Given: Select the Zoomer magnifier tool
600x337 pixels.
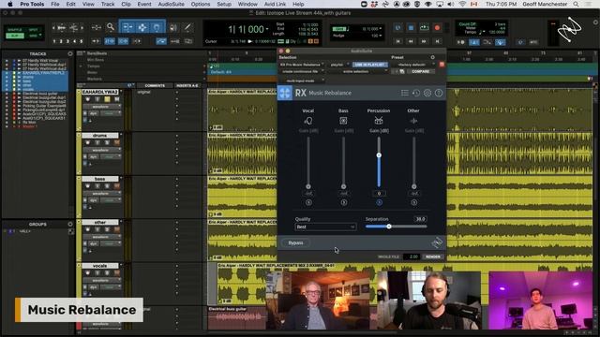Looking at the screenshot, I should pyautogui.click(x=111, y=27).
